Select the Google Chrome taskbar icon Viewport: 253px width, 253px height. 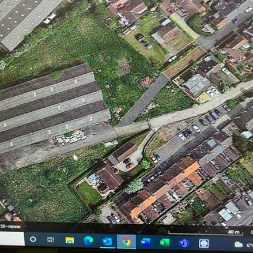(x=126, y=241)
